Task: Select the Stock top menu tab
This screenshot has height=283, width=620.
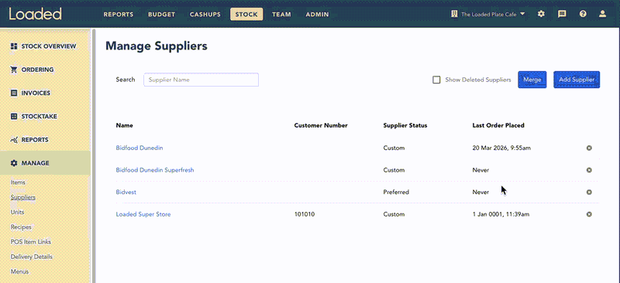Action: coord(246,14)
